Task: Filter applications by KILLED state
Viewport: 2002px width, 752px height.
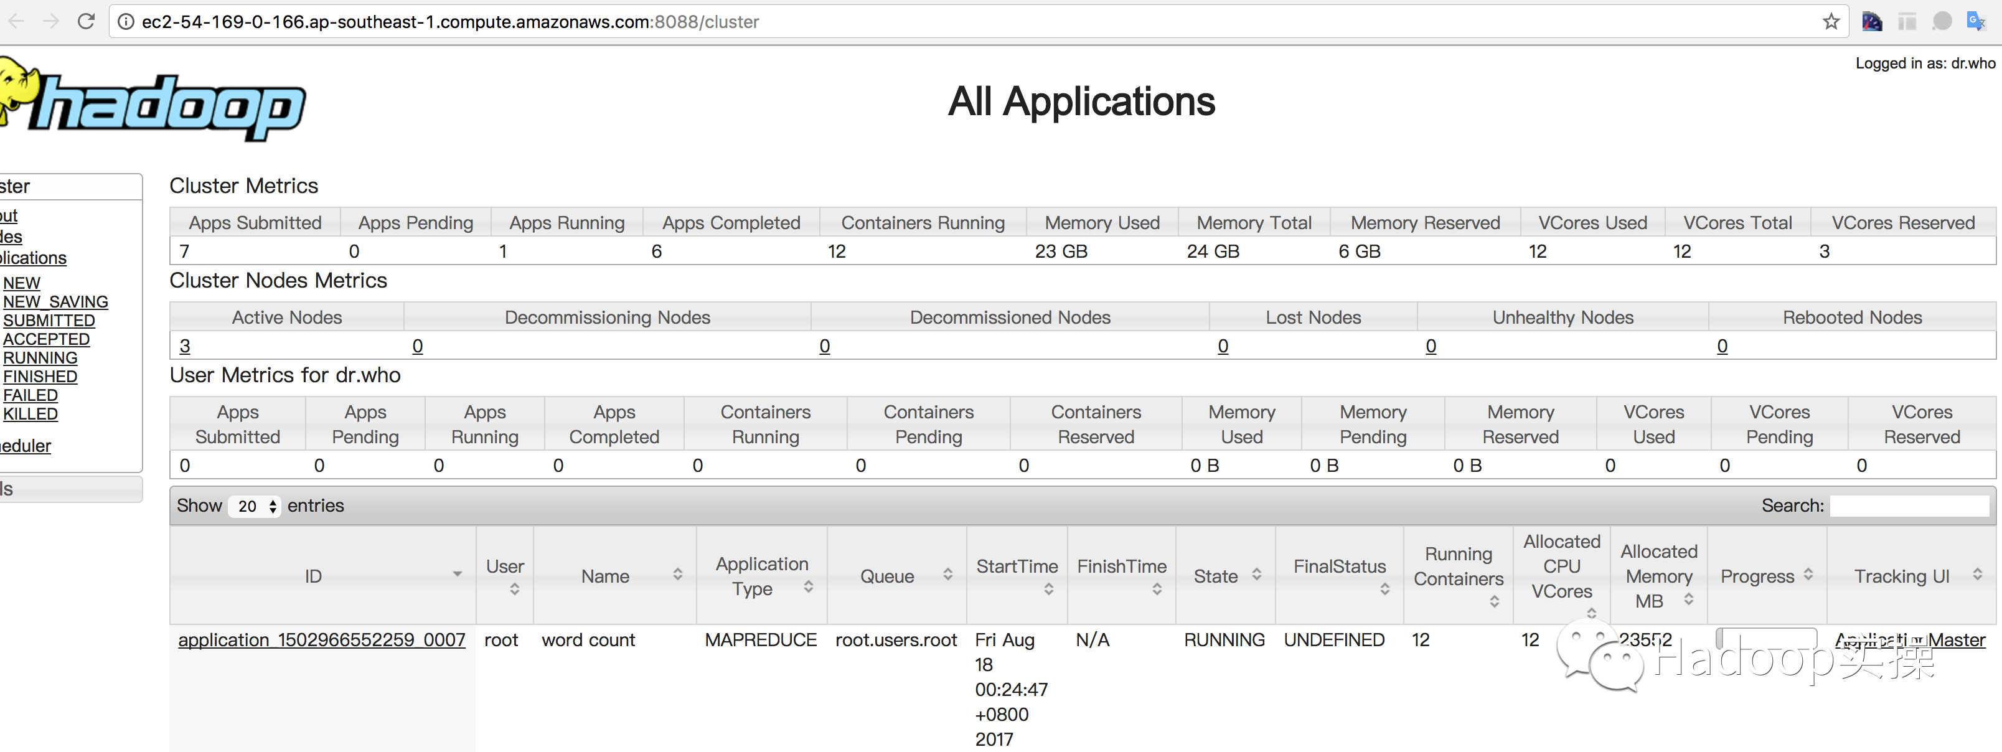Action: [31, 414]
